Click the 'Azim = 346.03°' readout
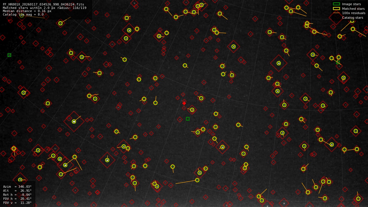368x207 pixels. (17, 187)
